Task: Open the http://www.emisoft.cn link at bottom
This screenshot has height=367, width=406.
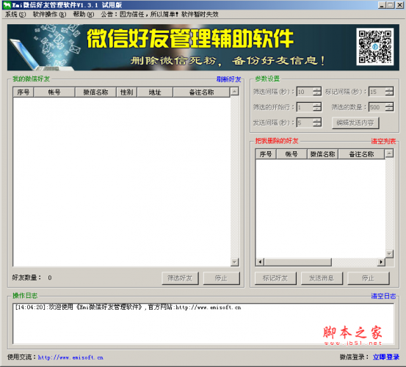Action: pos(70,357)
